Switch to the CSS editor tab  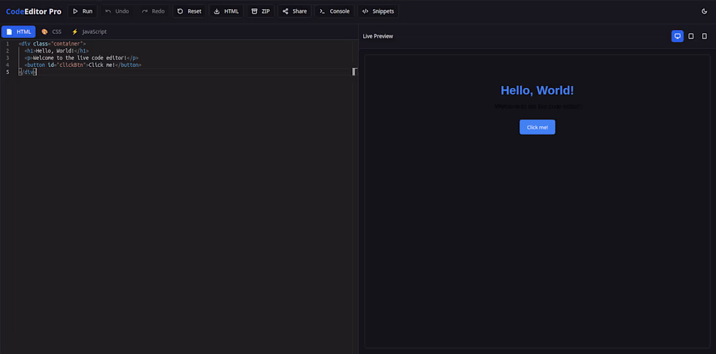click(51, 32)
